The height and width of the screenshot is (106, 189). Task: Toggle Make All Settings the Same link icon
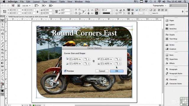point(94,61)
